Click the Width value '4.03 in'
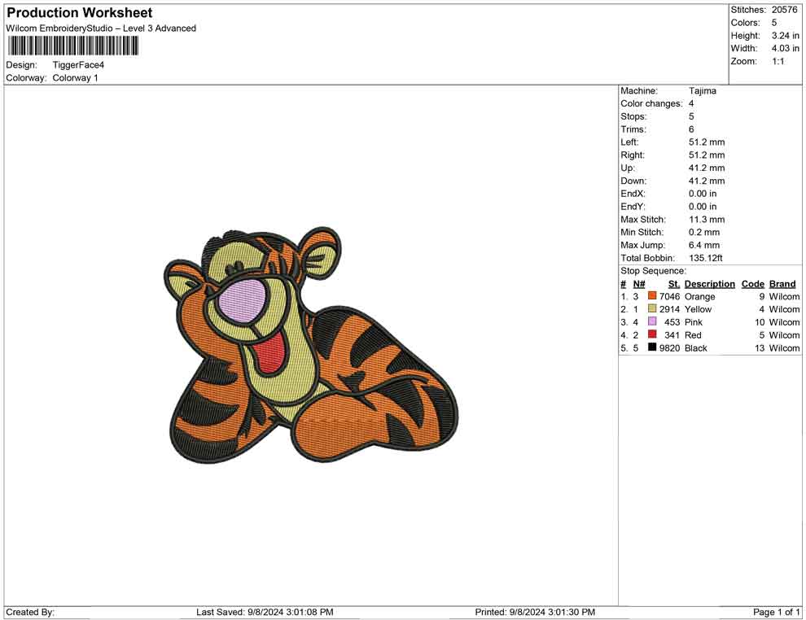 (x=786, y=48)
